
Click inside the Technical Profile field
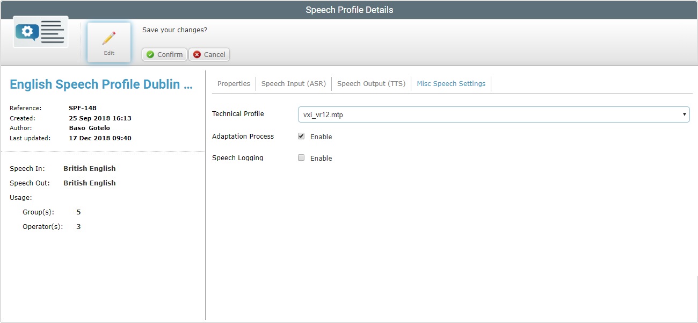tap(456, 114)
